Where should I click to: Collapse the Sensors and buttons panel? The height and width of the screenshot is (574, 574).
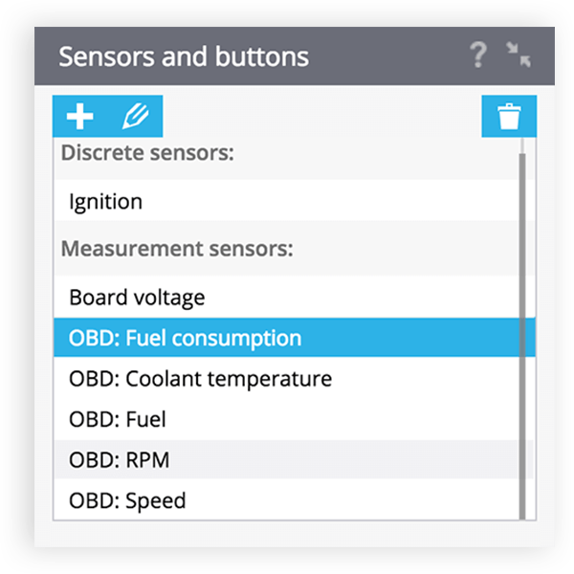[x=519, y=55]
